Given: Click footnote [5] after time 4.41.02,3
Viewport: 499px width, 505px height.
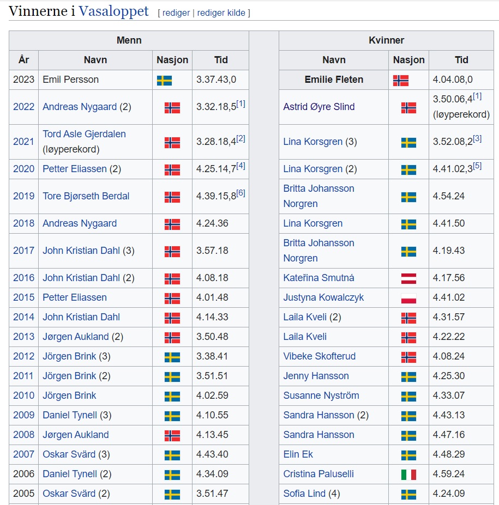Looking at the screenshot, I should tap(477, 166).
